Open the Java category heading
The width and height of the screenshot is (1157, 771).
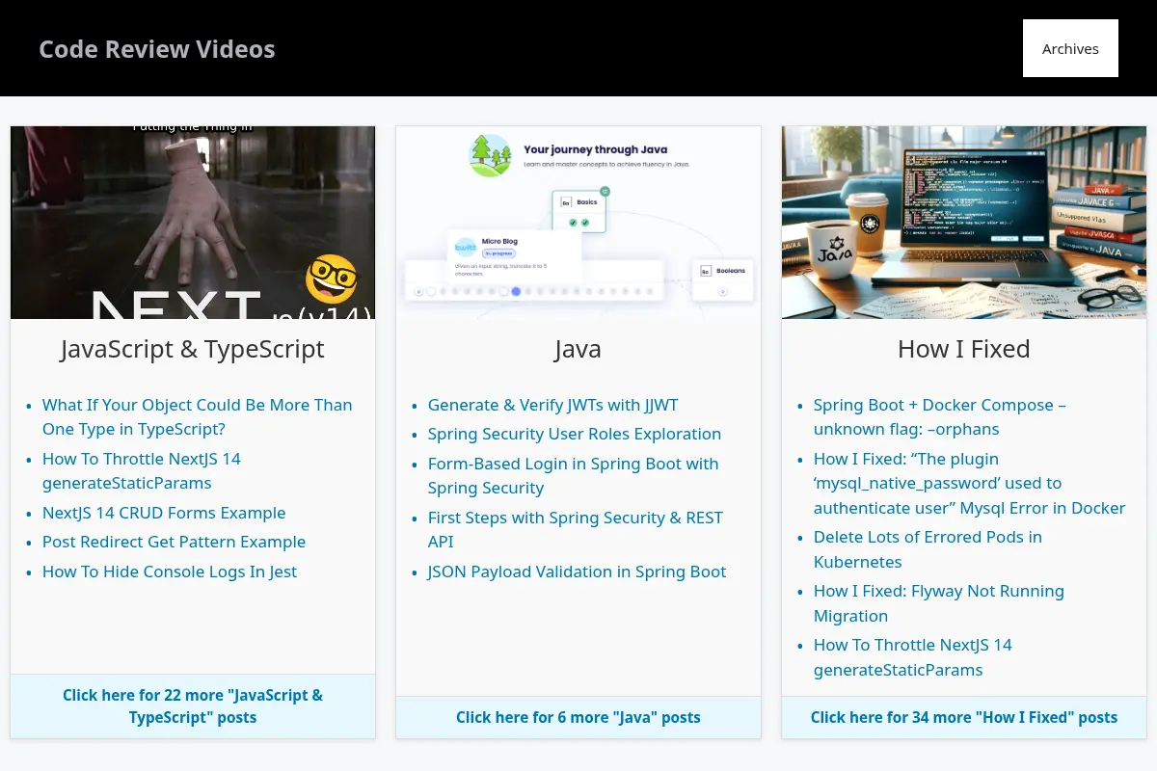pyautogui.click(x=578, y=349)
